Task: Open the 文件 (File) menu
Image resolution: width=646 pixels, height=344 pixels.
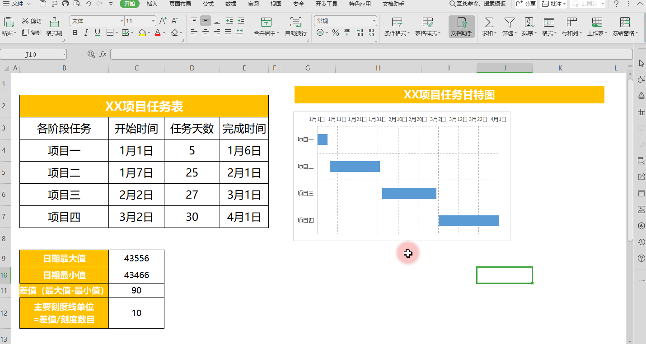Action: 17,4
